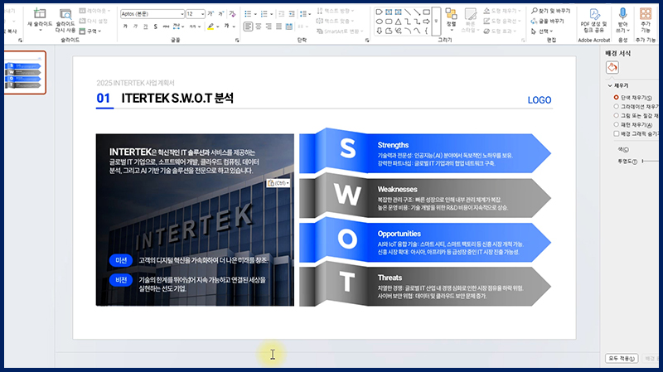Click the 받아쓰기 (Dictate) microphone

(x=622, y=14)
